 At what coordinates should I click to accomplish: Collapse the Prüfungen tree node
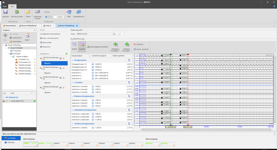coord(9,54)
